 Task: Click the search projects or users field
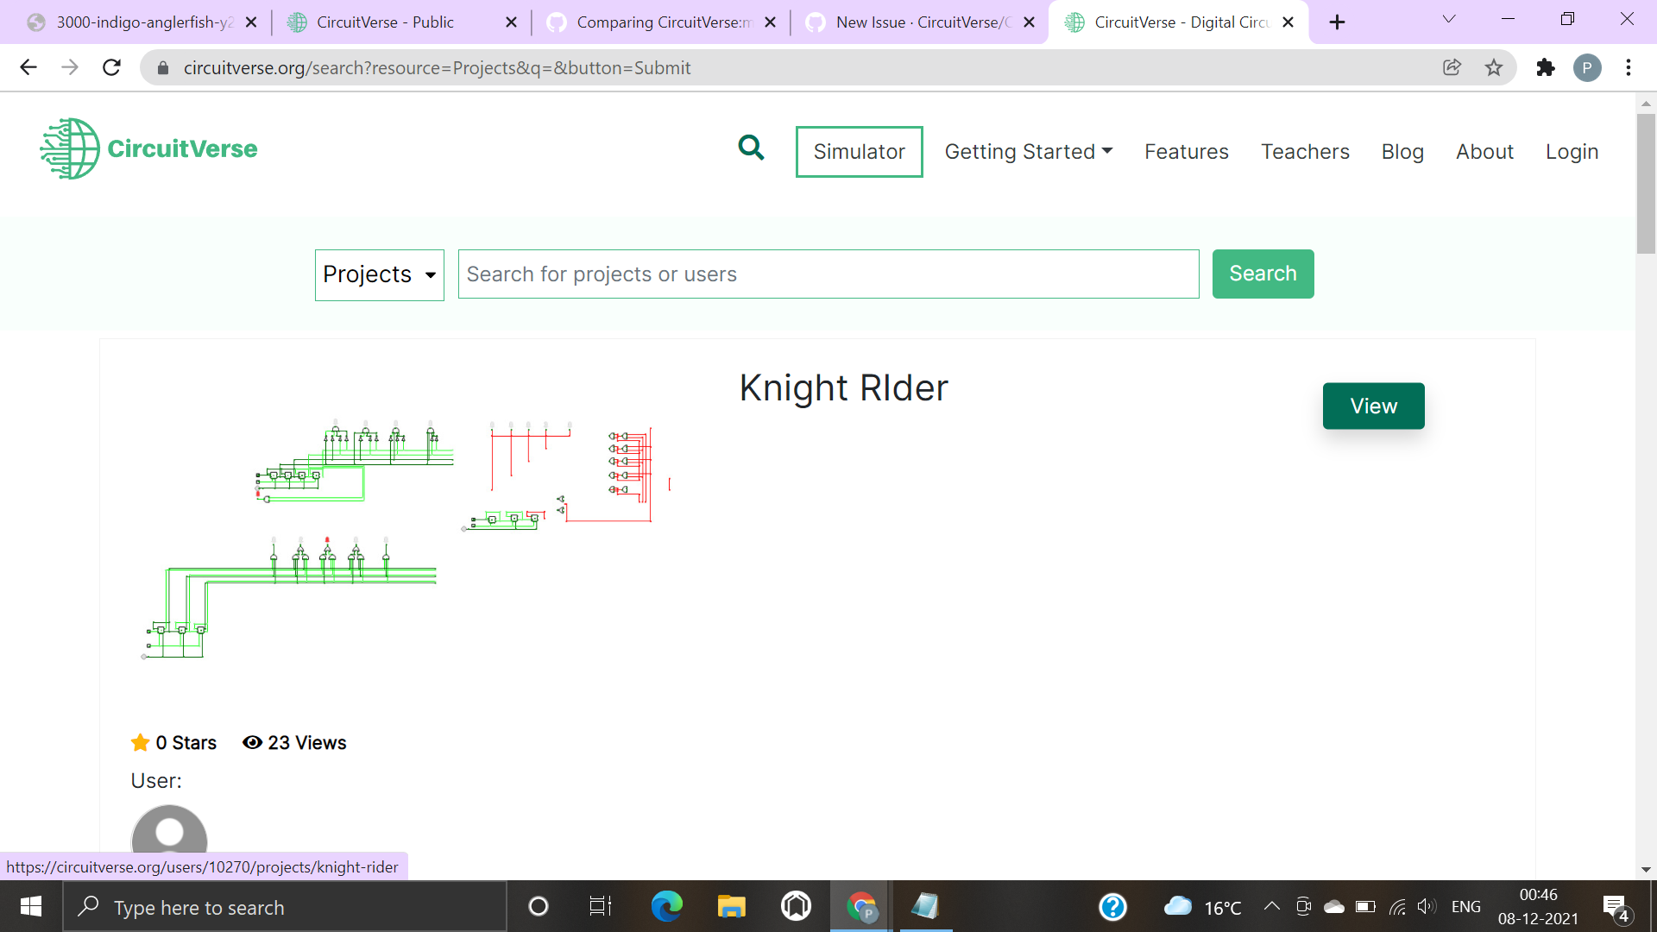click(828, 274)
